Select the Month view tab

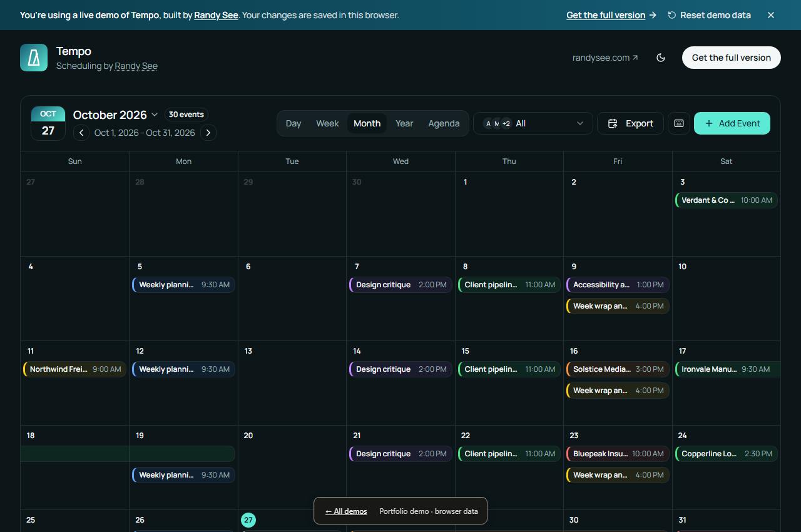[367, 123]
